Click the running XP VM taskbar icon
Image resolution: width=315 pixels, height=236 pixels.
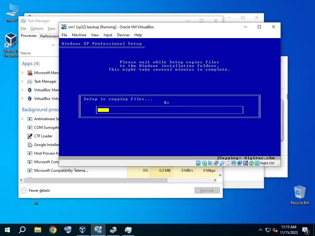[98, 230]
